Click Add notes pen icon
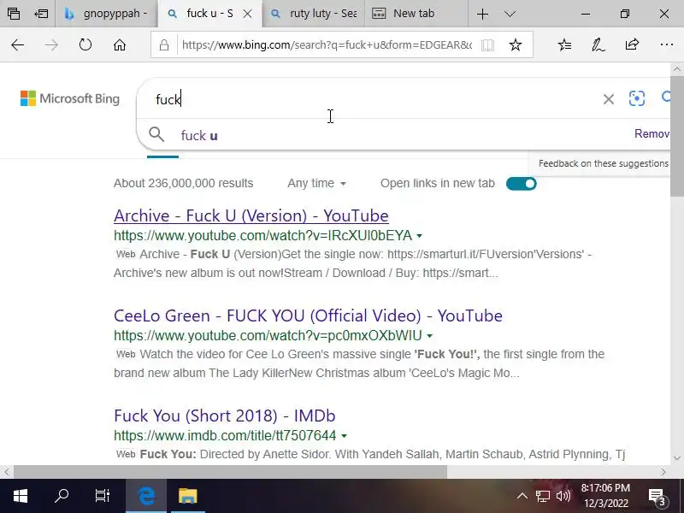The image size is (684, 513). tap(598, 44)
